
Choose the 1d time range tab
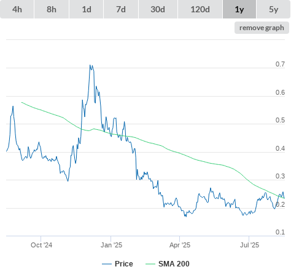[87, 9]
